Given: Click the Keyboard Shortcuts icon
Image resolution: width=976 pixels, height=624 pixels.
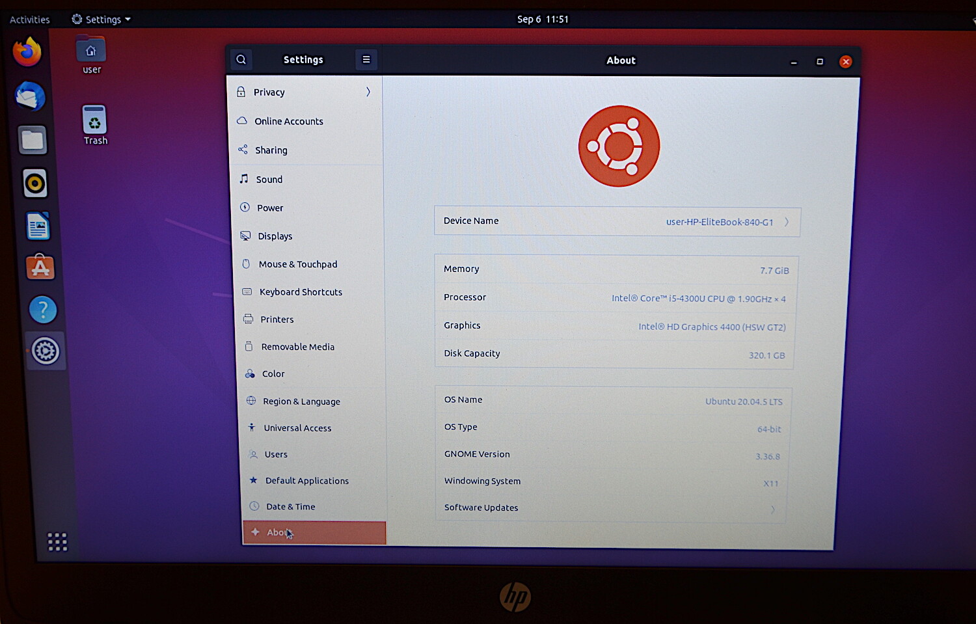Looking at the screenshot, I should tap(247, 292).
